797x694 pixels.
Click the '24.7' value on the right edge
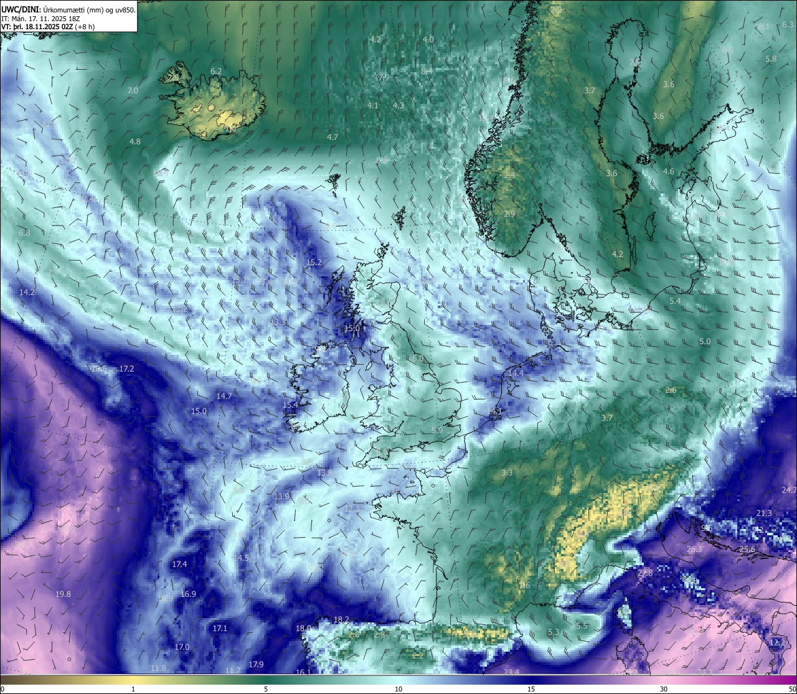pyautogui.click(x=789, y=490)
